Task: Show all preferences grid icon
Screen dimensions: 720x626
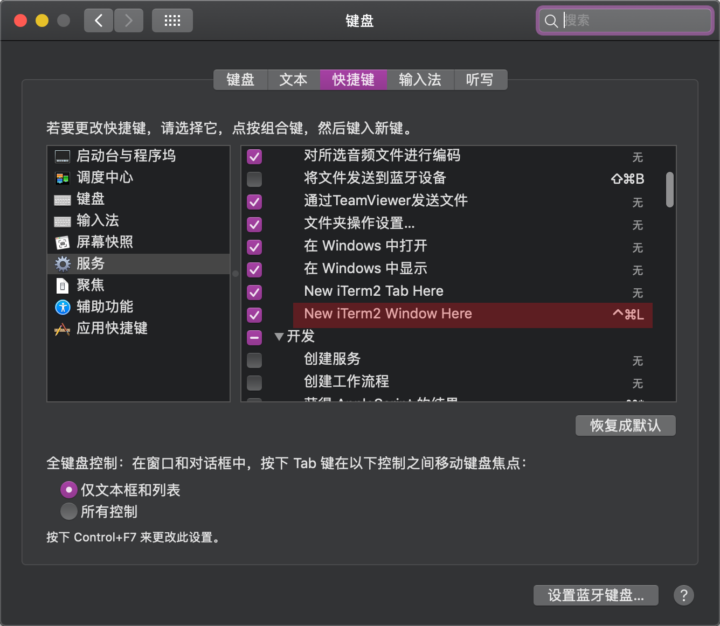Action: click(172, 21)
